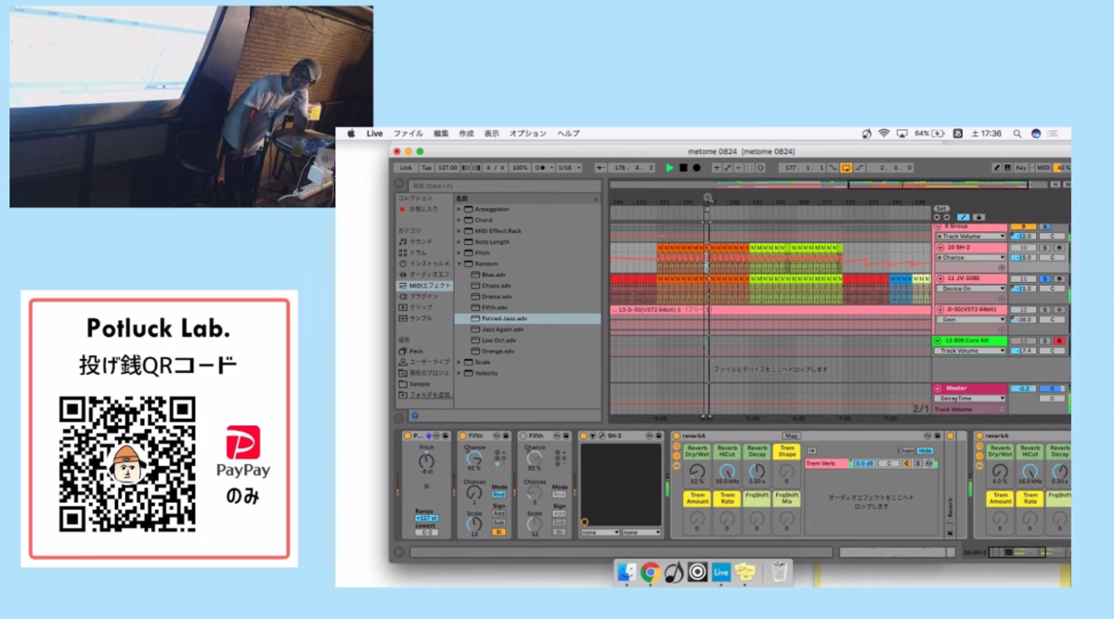Image resolution: width=1114 pixels, height=619 pixels.
Task: Click the Link button in the control bar
Action: (406, 168)
